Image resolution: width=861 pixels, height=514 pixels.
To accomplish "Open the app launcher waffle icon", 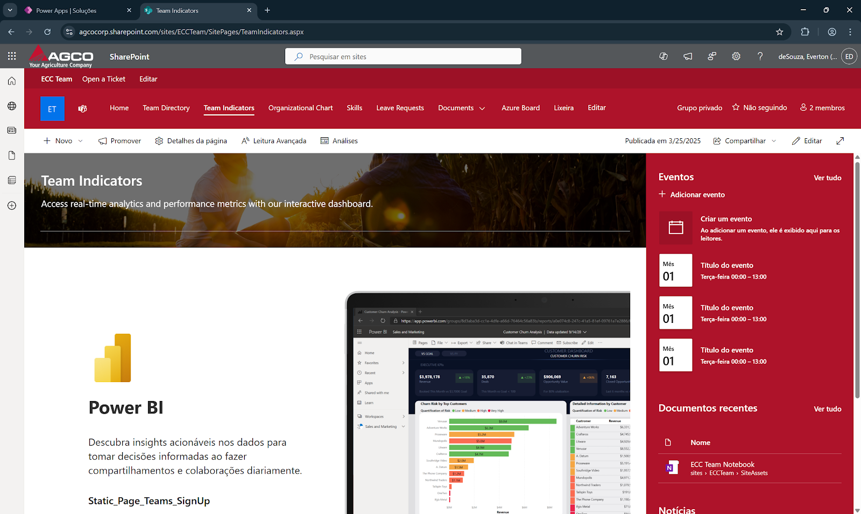I will (x=12, y=56).
